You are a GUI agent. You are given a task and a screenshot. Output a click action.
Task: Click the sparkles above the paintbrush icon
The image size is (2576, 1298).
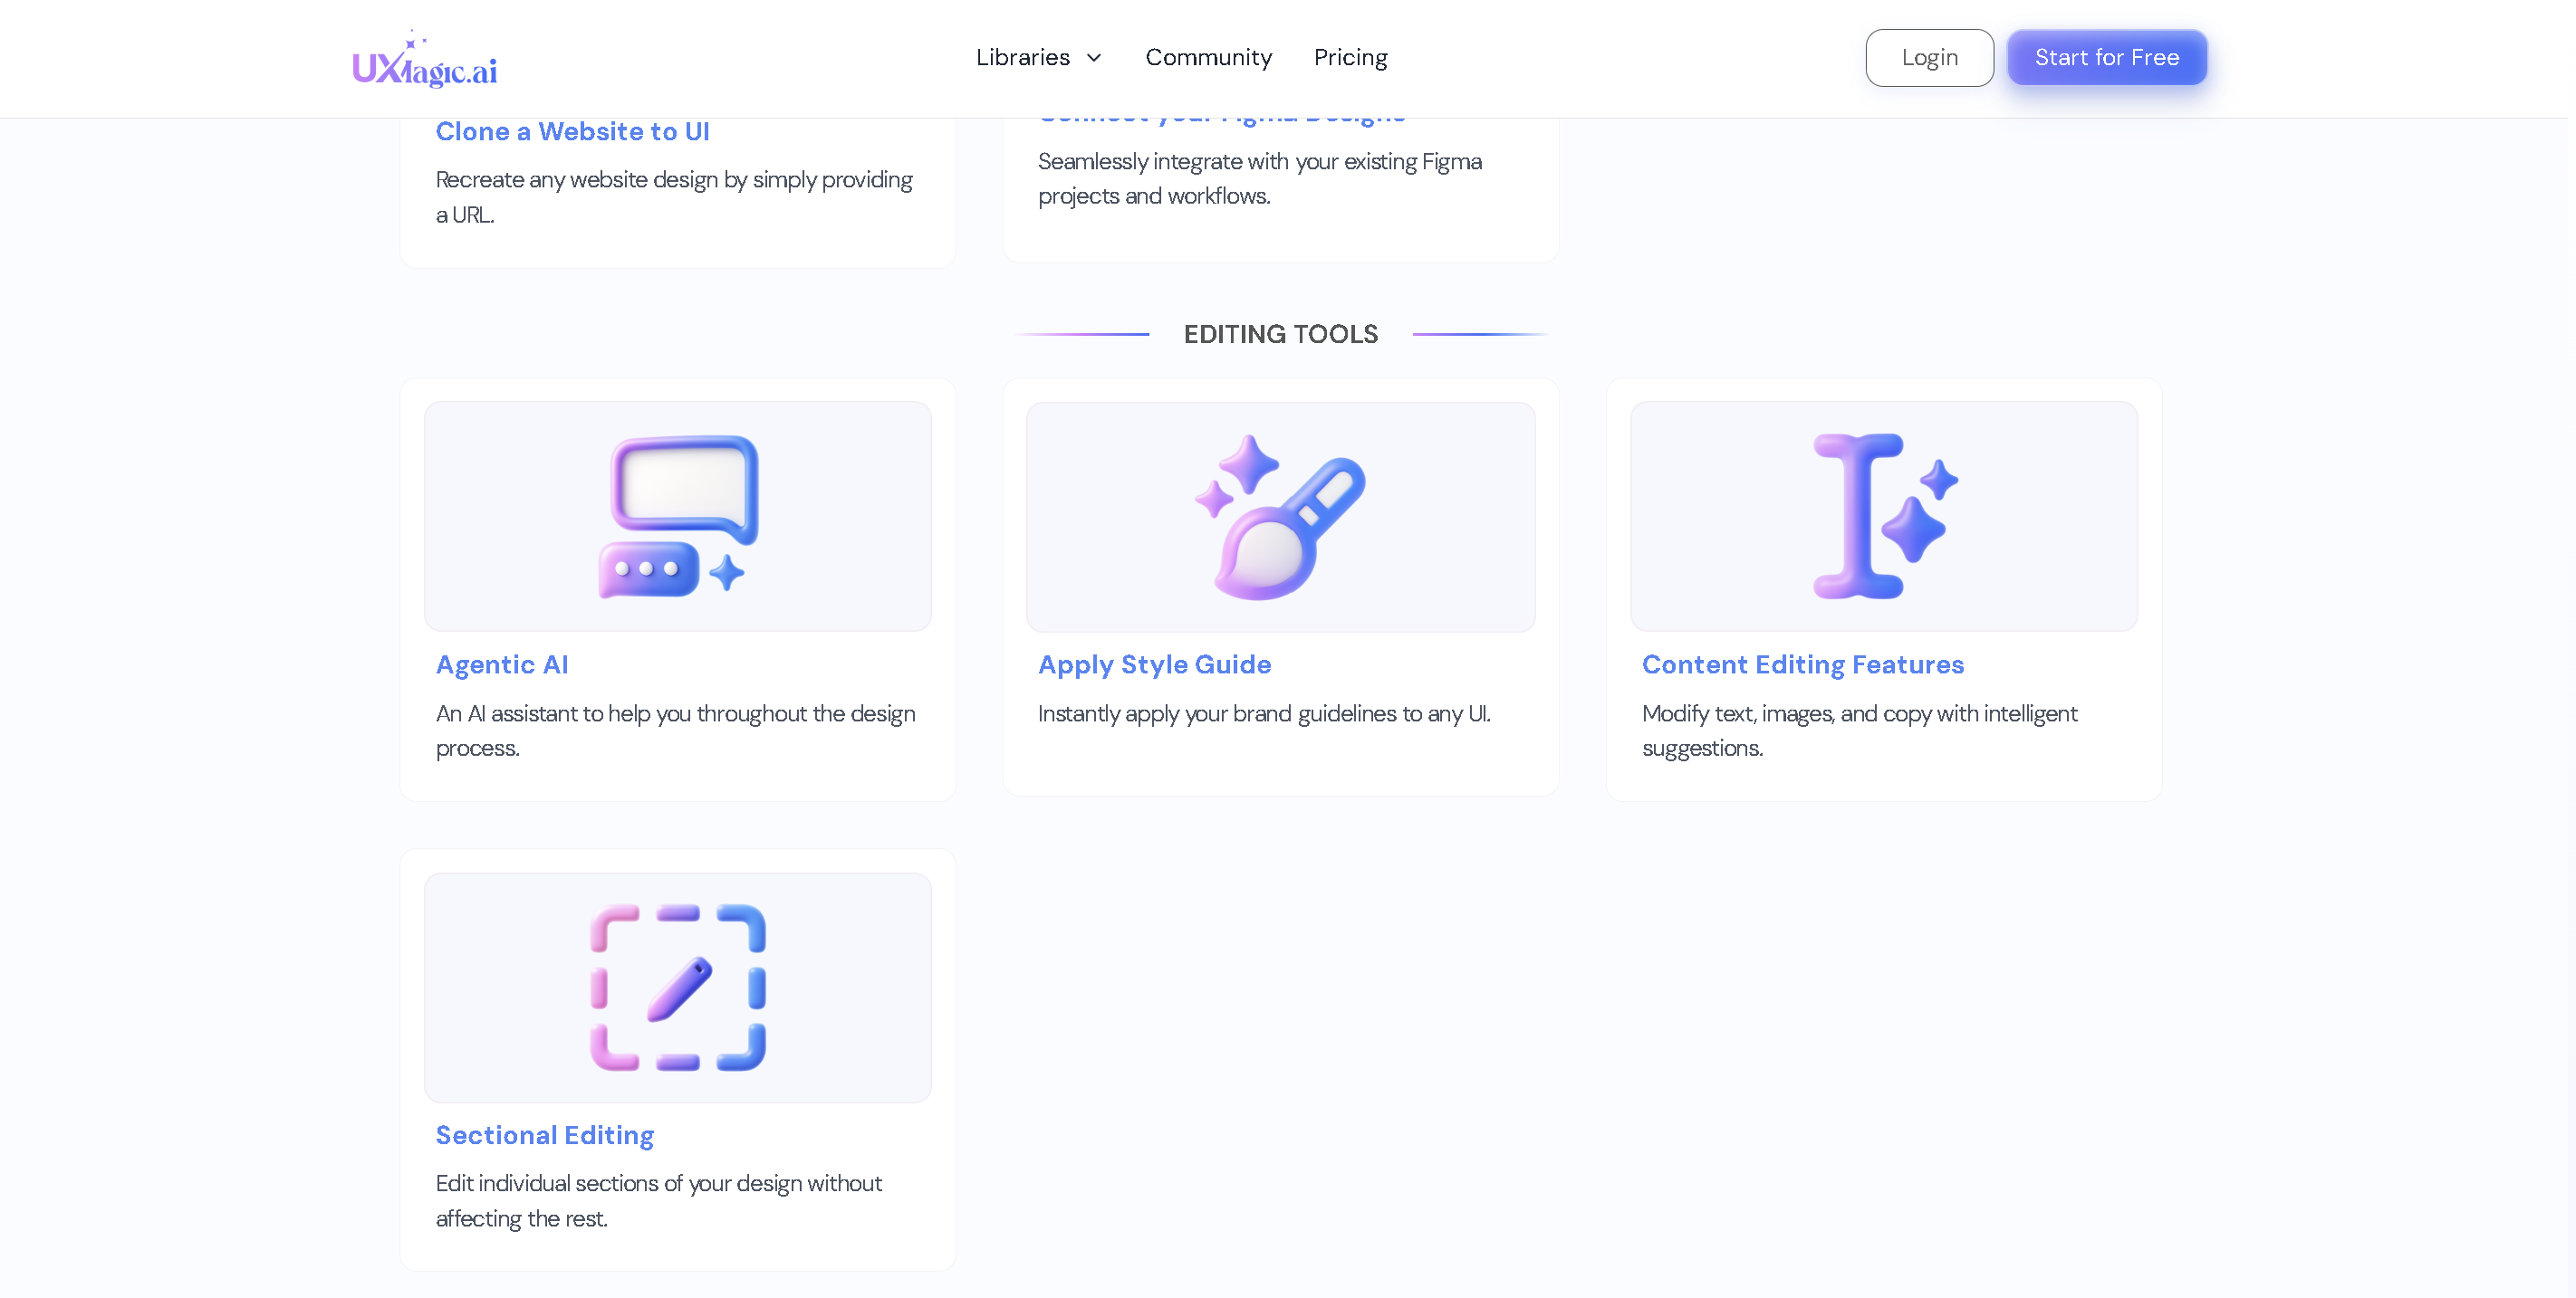tap(1240, 477)
